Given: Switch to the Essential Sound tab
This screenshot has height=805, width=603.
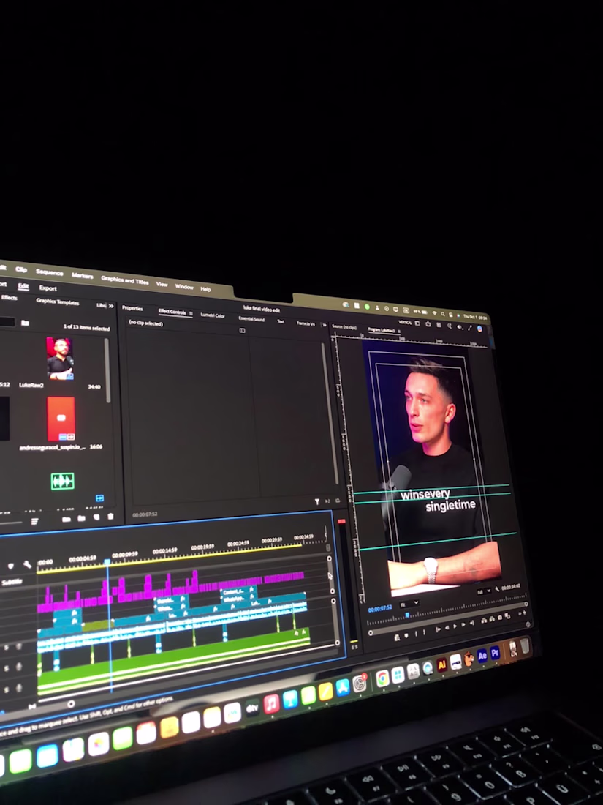Looking at the screenshot, I should [251, 319].
